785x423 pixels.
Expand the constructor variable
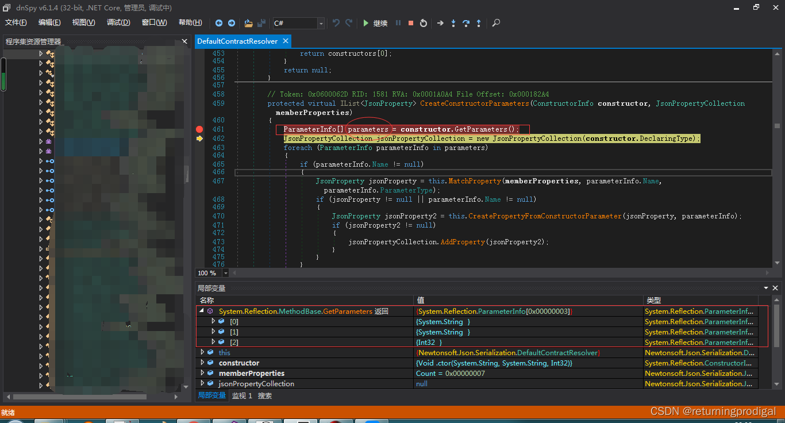(x=202, y=363)
